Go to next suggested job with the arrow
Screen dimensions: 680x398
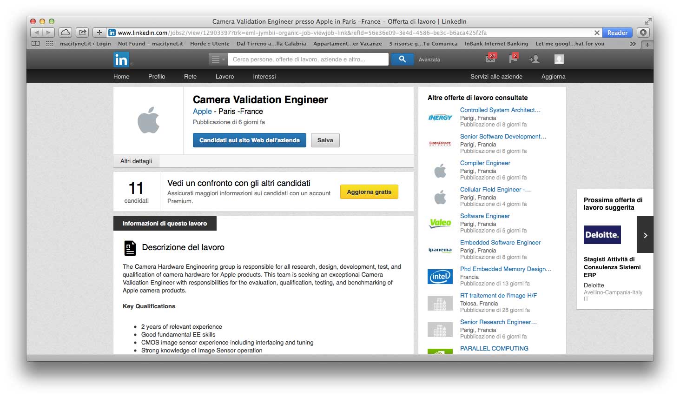click(645, 234)
